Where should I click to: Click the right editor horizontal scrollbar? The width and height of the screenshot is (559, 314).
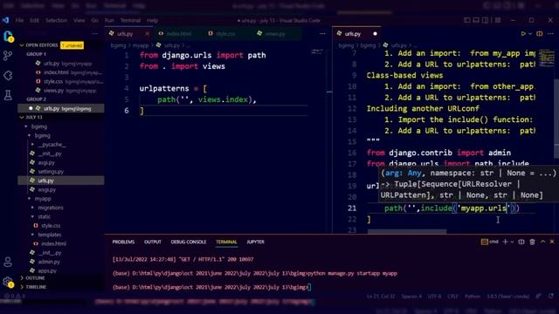[407, 231]
